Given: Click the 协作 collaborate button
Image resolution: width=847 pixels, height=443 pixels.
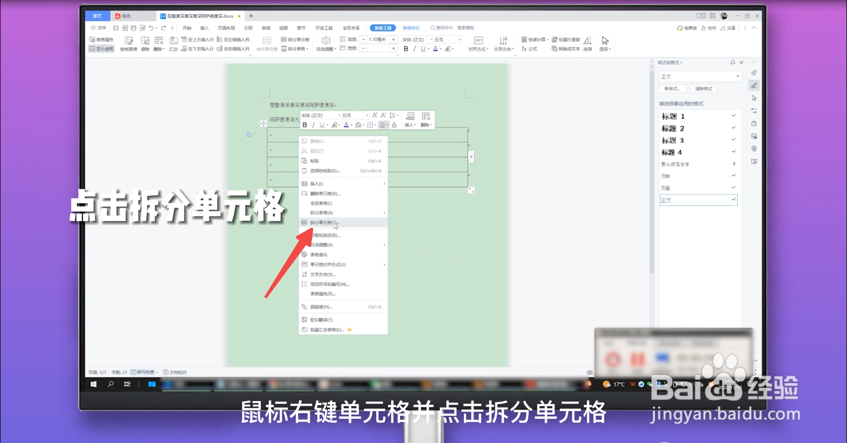Looking at the screenshot, I should coord(709,28).
